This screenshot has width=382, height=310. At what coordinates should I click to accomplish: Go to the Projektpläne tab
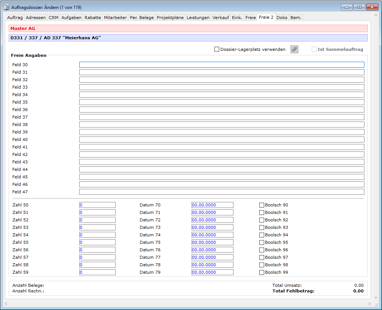pyautogui.click(x=170, y=18)
